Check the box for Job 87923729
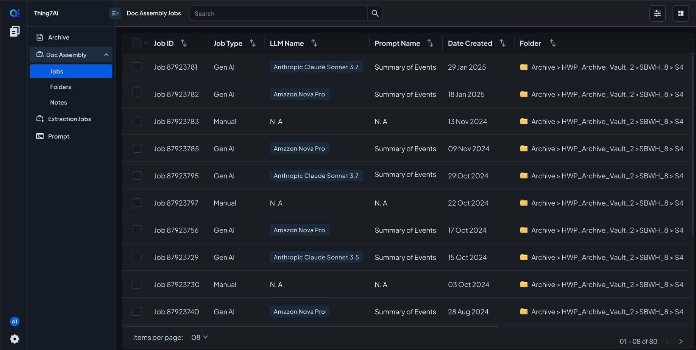Image resolution: width=696 pixels, height=350 pixels. (137, 257)
